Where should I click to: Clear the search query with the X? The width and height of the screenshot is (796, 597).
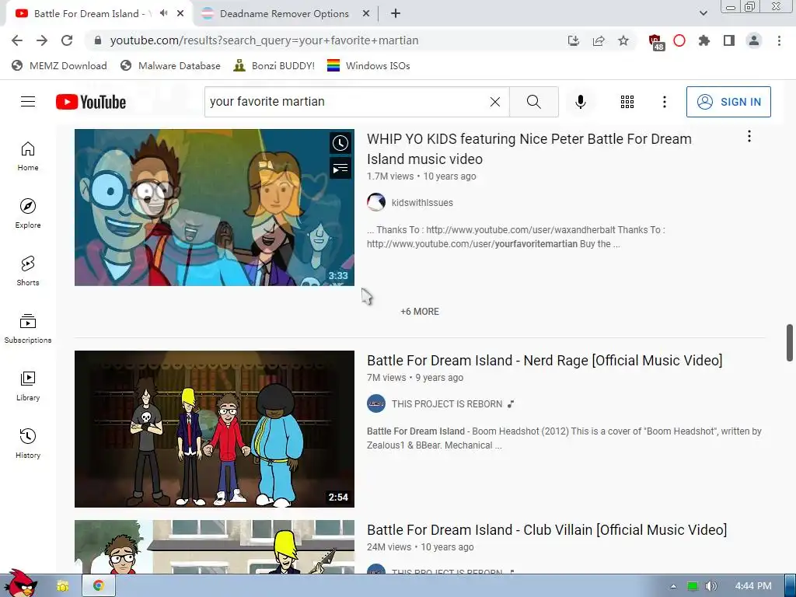coord(495,102)
